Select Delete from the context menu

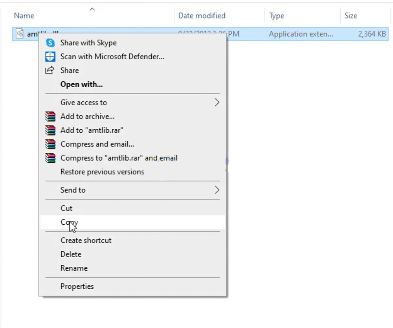point(132,254)
